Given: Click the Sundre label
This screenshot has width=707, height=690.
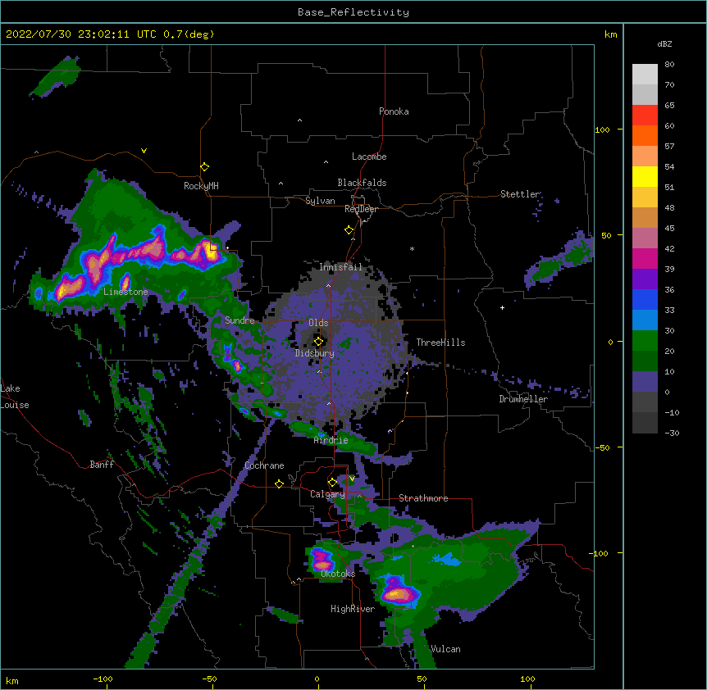Looking at the screenshot, I should tap(239, 320).
